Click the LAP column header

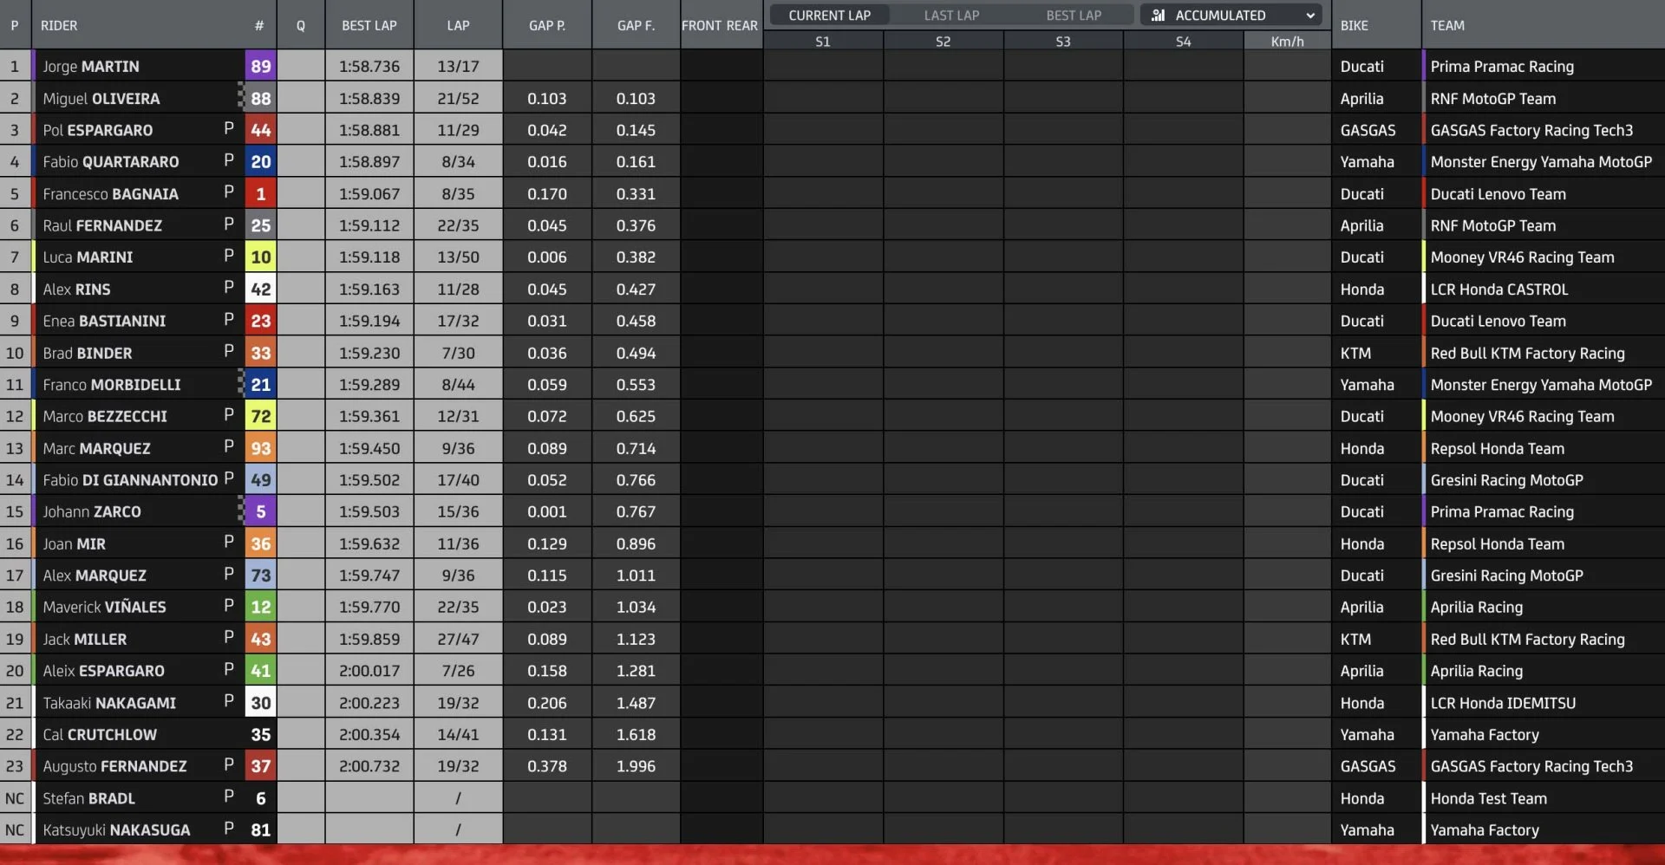tap(458, 25)
